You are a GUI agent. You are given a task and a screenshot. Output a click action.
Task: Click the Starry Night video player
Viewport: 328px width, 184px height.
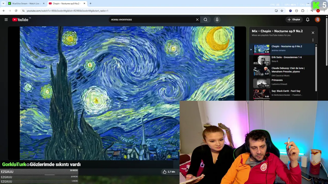pos(127,93)
